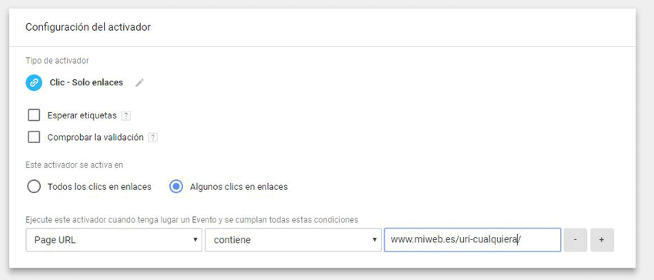Open help icon next to Comprobar la validación
Screen dimensions: 654x280
153,137
